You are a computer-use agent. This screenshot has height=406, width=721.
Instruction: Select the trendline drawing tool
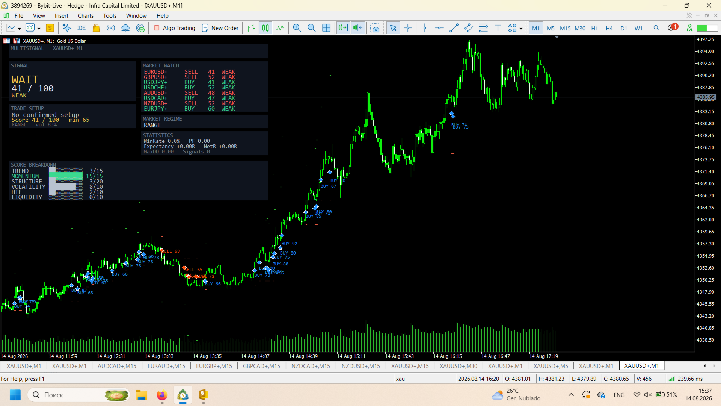pyautogui.click(x=454, y=28)
